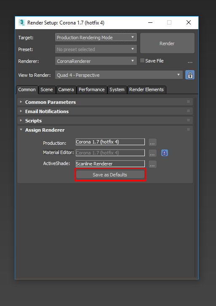Grab the Assign Renderer rollout grip handle
The width and height of the screenshot is (216, 306).
click(188, 130)
